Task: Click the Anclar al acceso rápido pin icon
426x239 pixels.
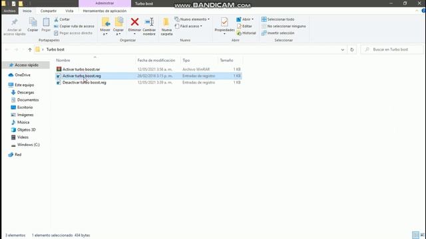Action: [x=15, y=22]
